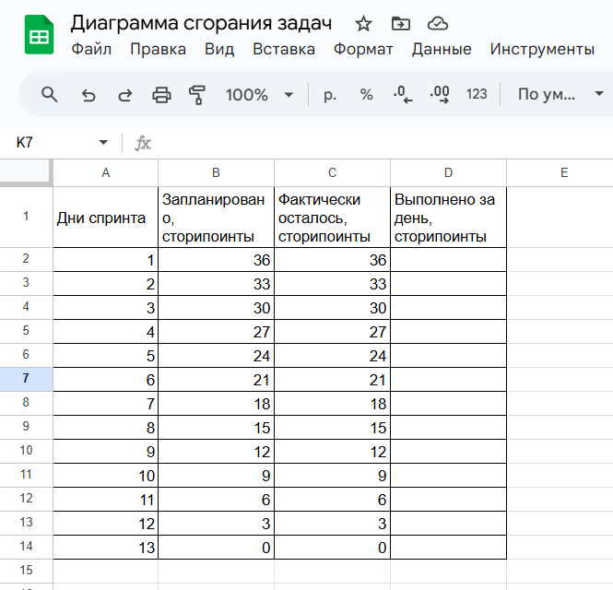Select cell B13 with value 3
Viewport: 613px width, 590px height.
click(217, 524)
